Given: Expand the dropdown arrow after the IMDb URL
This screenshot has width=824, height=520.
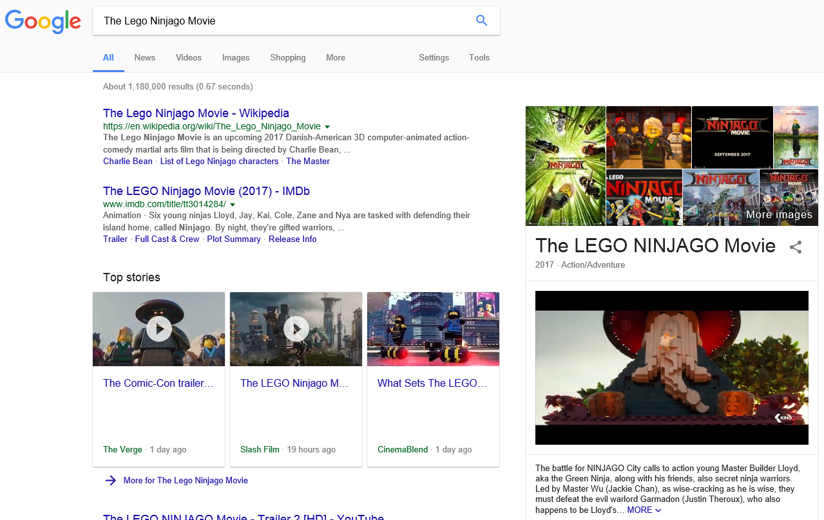Looking at the screenshot, I should click(233, 204).
